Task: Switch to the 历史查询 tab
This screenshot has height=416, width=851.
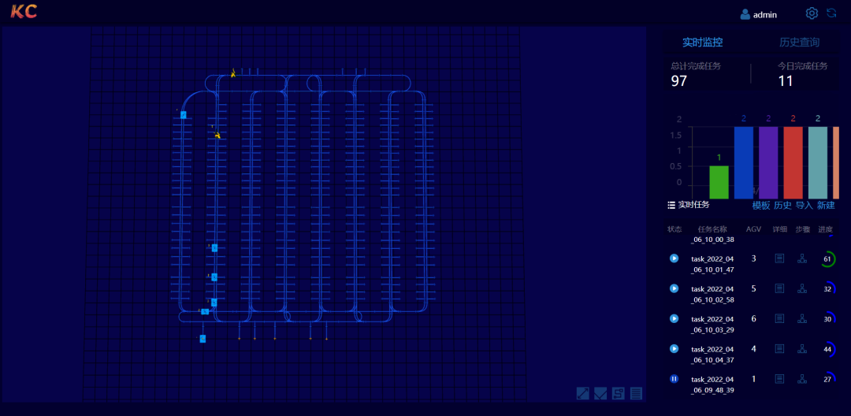Action: click(x=799, y=43)
